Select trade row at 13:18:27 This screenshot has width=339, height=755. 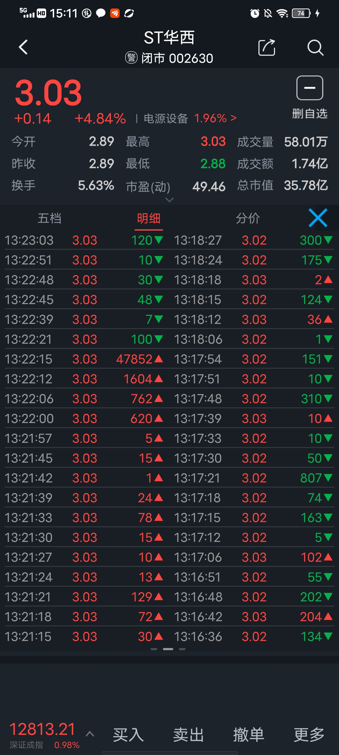tap(254, 240)
